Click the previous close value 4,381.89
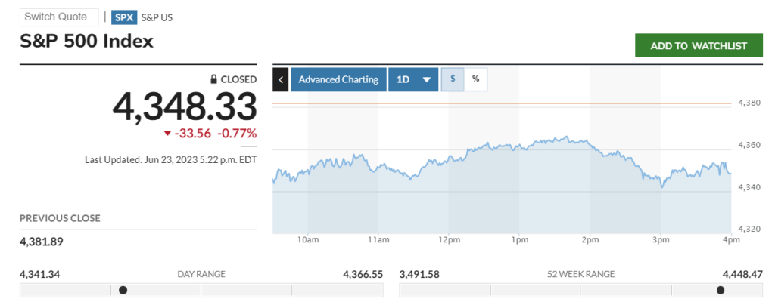Screen dimensions: 775x305 click(x=42, y=241)
